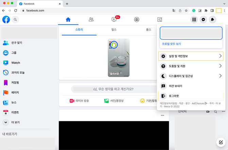The height and width of the screenshot is (150, 228).
Task: Open the tab search dropdown arrow
Action: click(224, 4)
